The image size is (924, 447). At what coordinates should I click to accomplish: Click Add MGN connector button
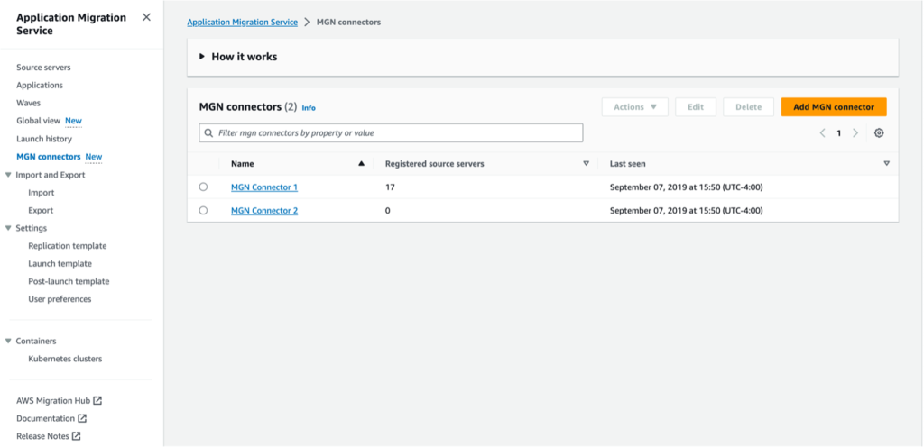pos(834,107)
